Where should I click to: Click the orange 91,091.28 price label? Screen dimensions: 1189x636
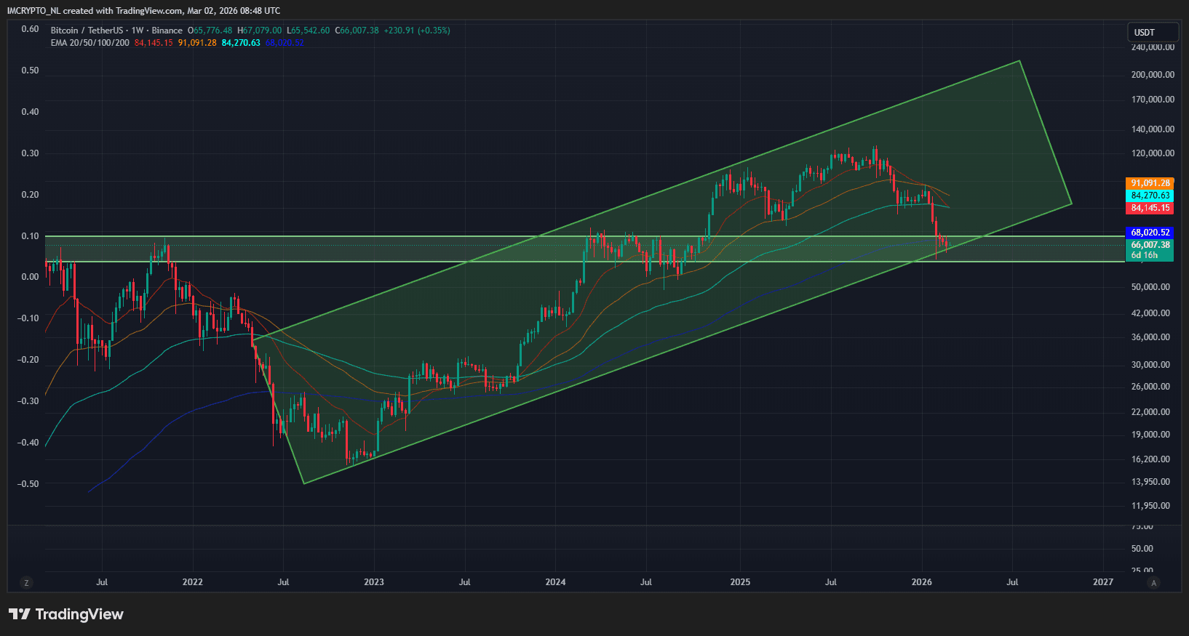coord(1150,183)
